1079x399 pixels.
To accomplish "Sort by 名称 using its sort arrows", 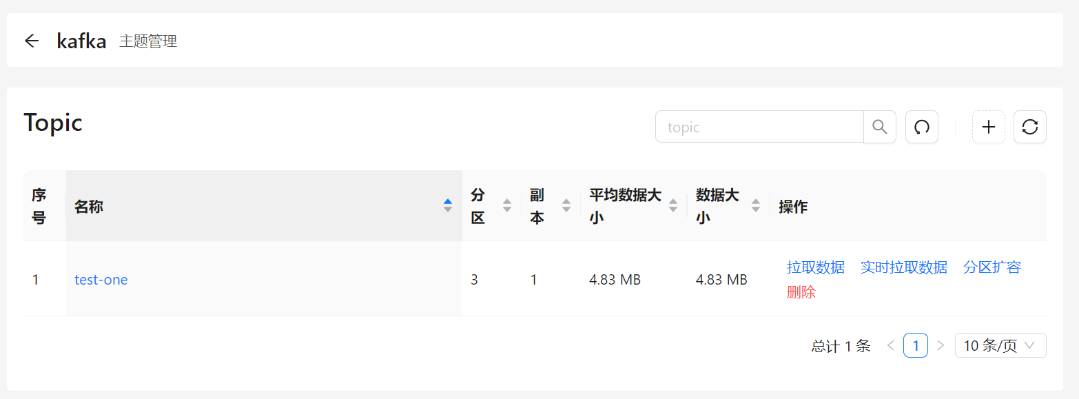I will point(448,205).
